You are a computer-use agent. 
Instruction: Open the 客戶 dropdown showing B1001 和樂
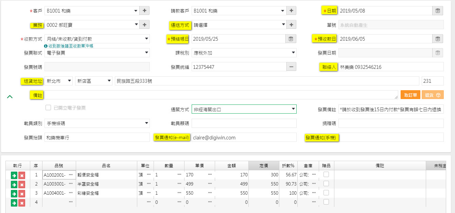pyautogui.click(x=92, y=11)
